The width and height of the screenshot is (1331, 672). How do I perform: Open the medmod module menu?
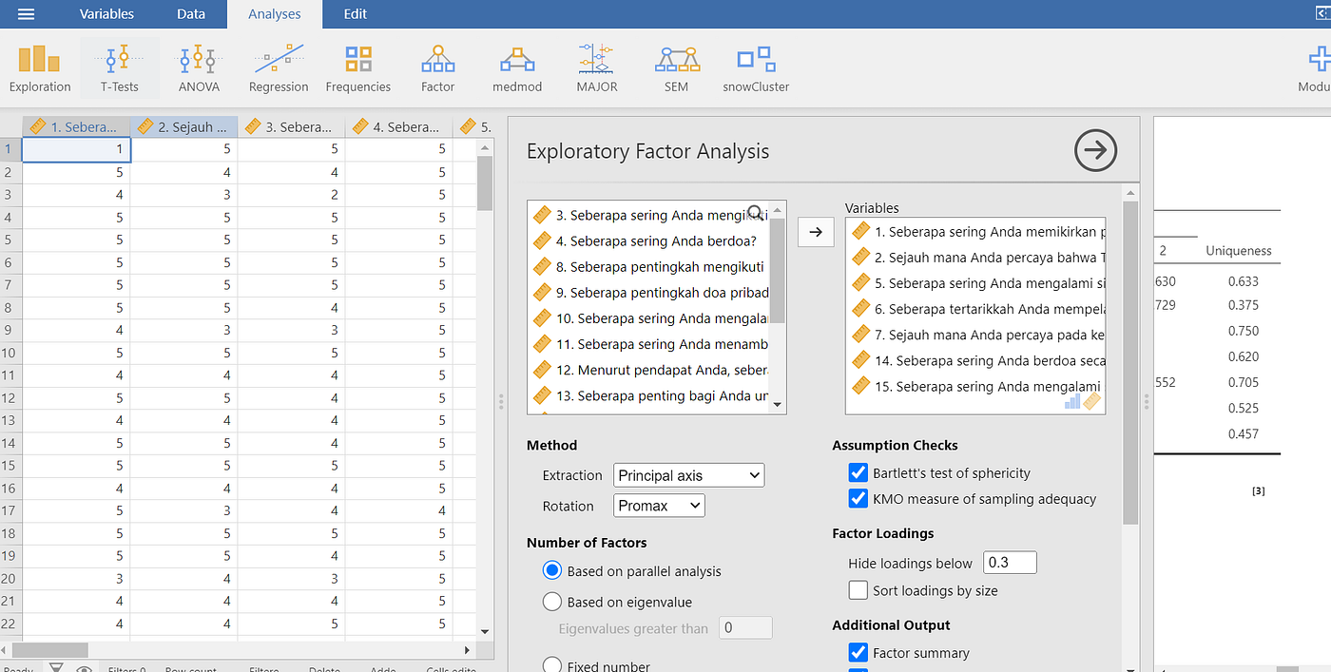(x=517, y=68)
